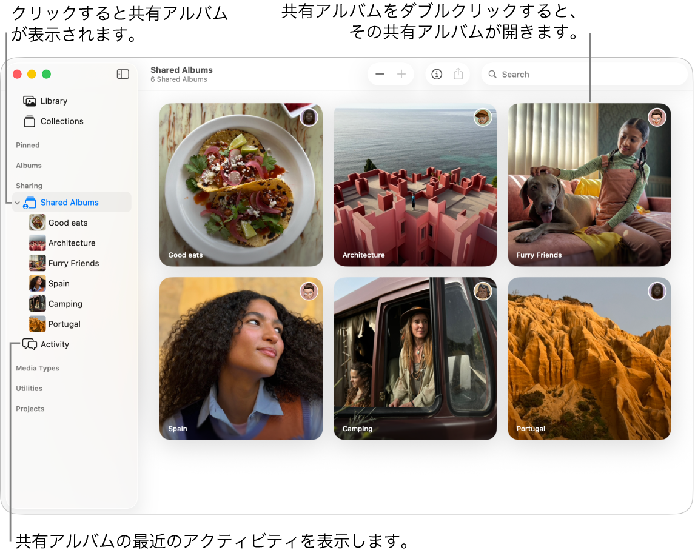Toggle the sidebar visibility icon
Viewport: 695px width, 553px height.
pos(123,74)
